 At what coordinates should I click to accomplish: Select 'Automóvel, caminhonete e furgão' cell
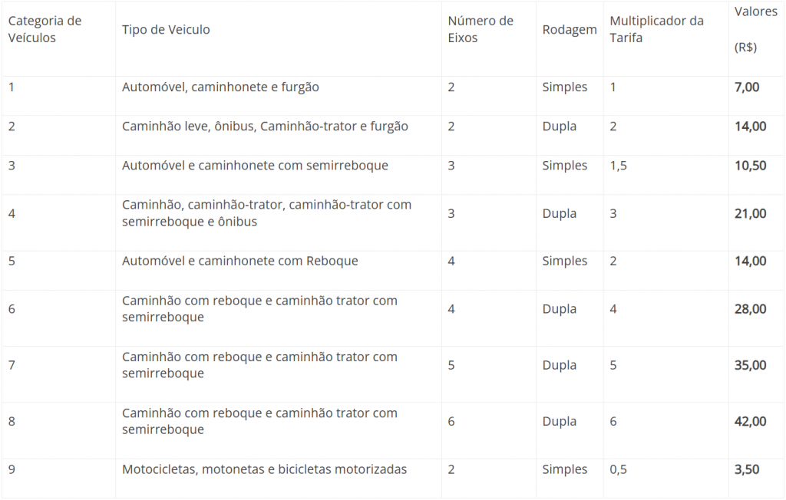point(220,87)
